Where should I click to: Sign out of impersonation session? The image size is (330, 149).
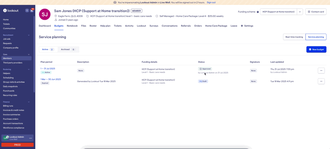pyautogui.click(x=211, y=2)
